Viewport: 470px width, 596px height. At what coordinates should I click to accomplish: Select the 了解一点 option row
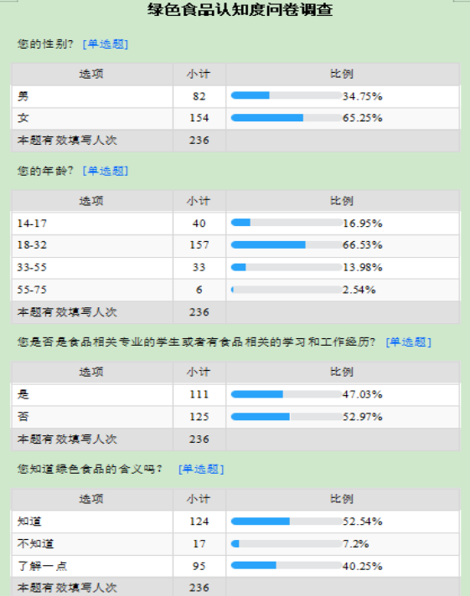235,566
